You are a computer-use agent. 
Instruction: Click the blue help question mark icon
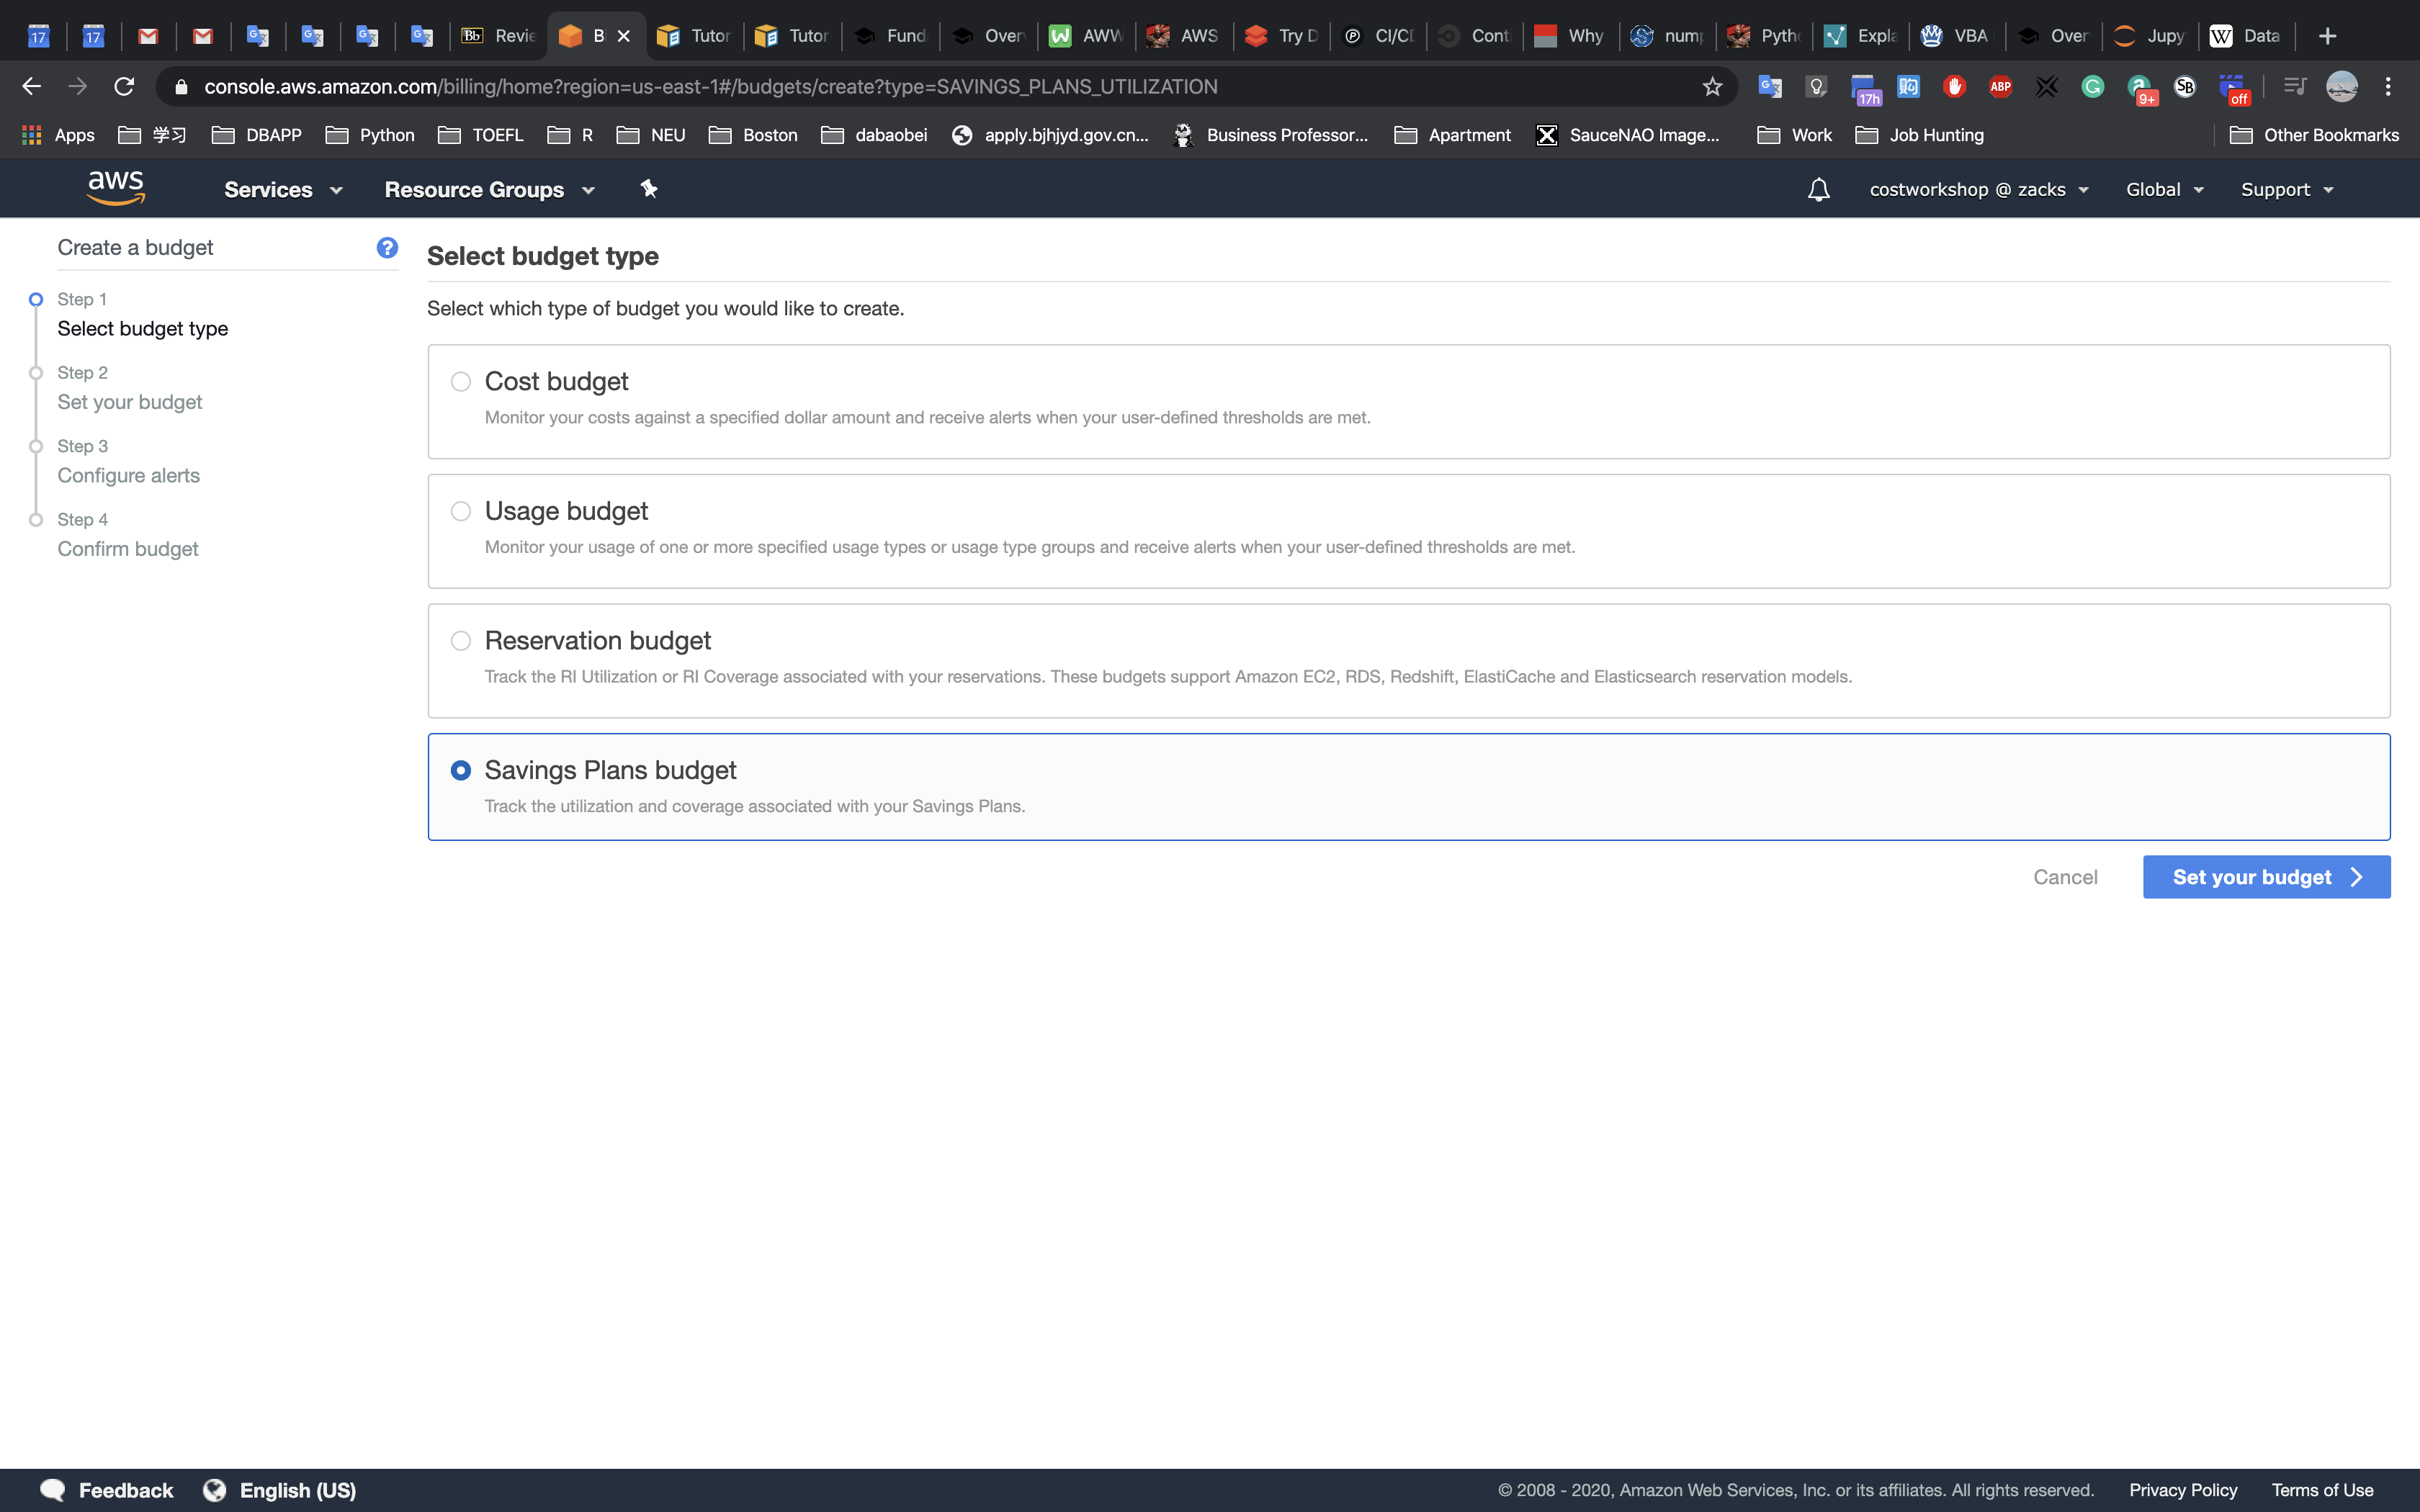point(387,248)
